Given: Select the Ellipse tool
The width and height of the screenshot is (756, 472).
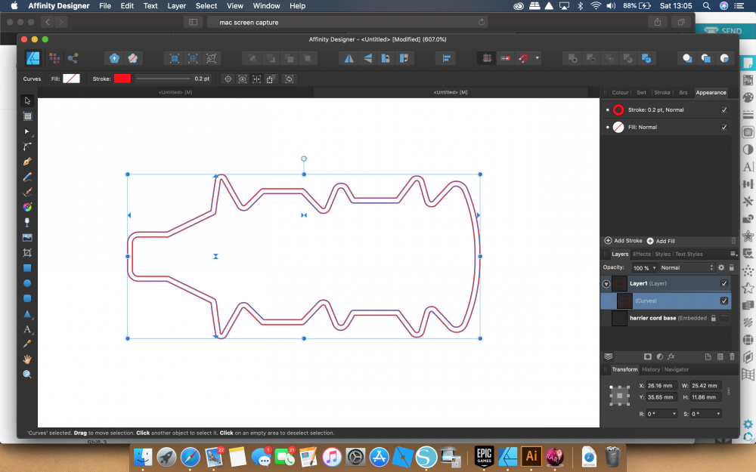Looking at the screenshot, I should [27, 282].
